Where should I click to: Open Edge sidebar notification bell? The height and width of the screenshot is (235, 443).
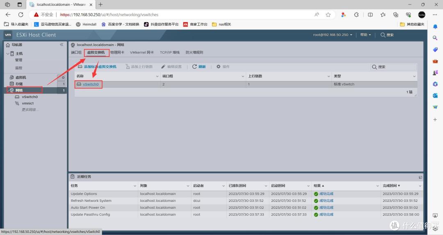(435, 27)
